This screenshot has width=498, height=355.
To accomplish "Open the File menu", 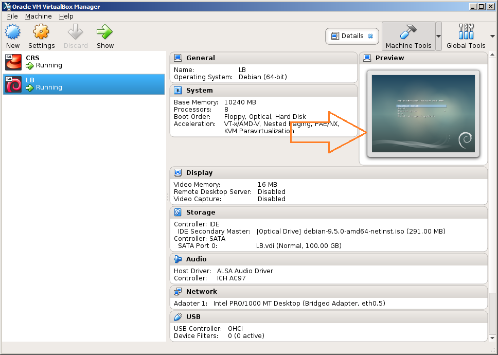I will pos(12,16).
